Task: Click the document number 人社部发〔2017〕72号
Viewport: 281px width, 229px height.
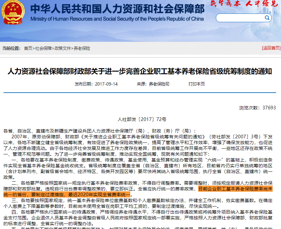Action: coord(142,119)
